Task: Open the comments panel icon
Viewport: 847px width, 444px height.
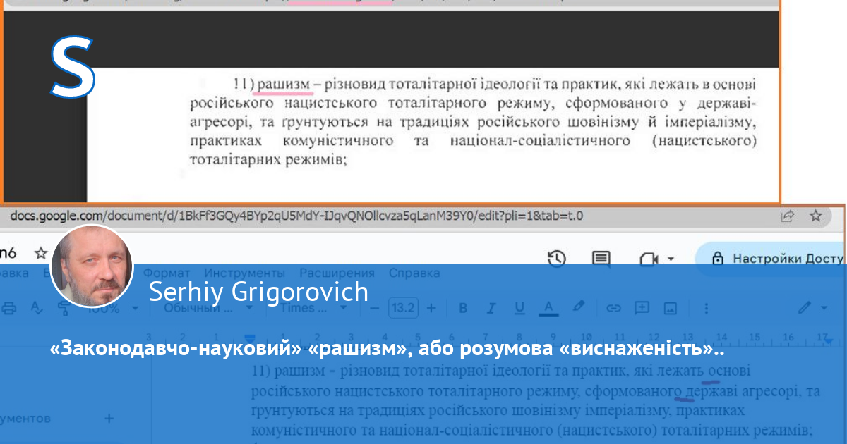Action: coord(601,259)
